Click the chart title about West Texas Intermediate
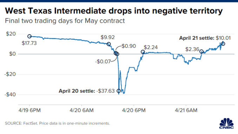 [114, 11]
